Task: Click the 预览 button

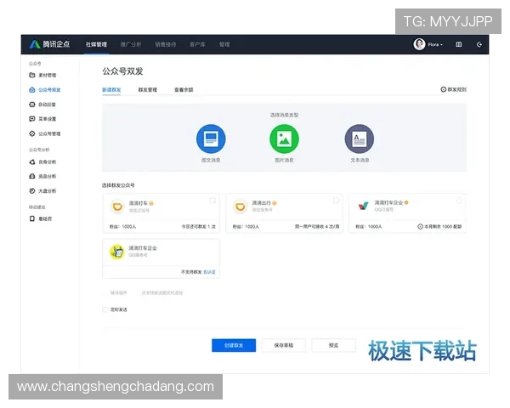Action: [x=333, y=345]
